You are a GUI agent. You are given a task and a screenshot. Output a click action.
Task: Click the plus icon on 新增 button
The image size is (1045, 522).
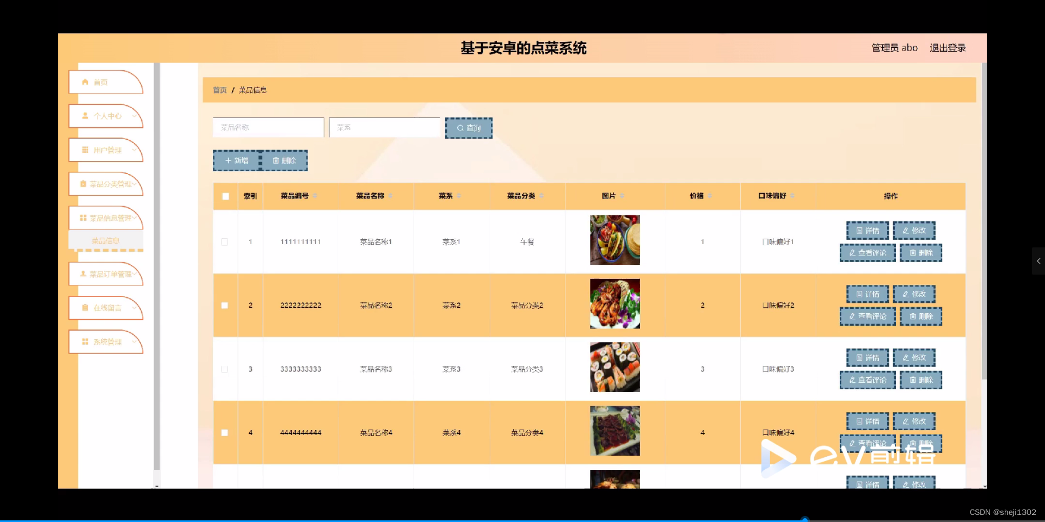pos(228,160)
